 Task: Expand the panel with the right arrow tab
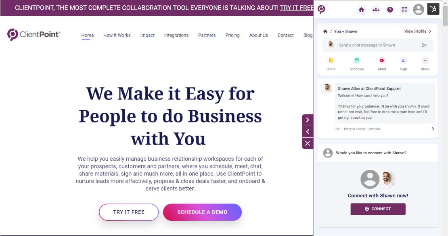point(308,120)
